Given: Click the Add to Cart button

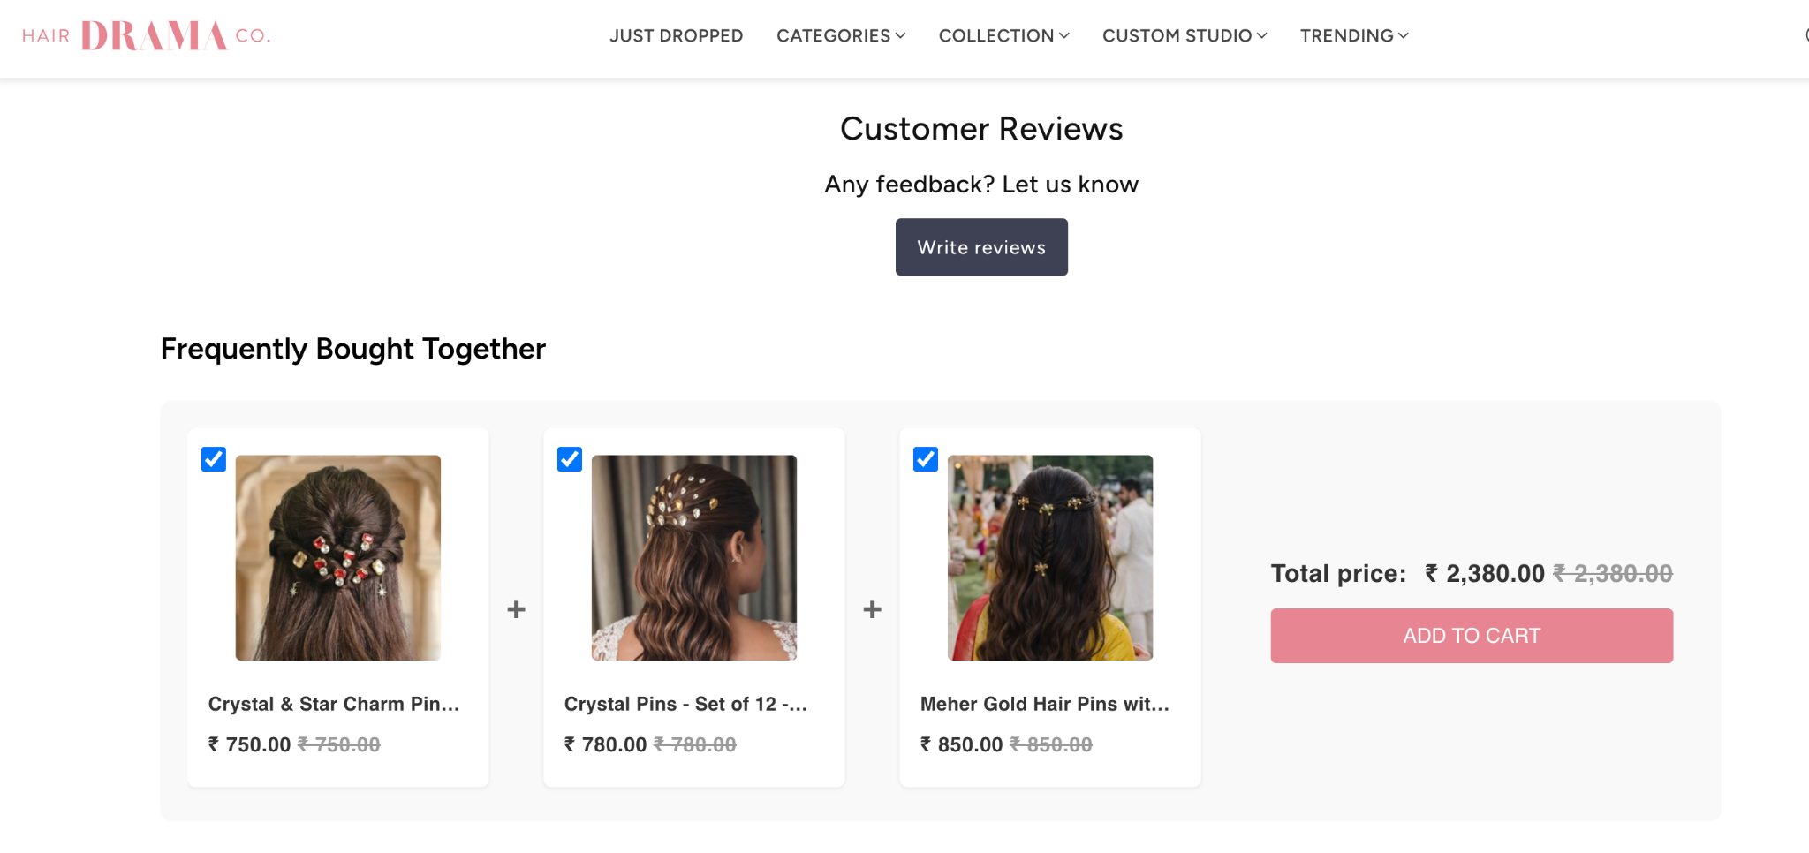Looking at the screenshot, I should coord(1472,636).
